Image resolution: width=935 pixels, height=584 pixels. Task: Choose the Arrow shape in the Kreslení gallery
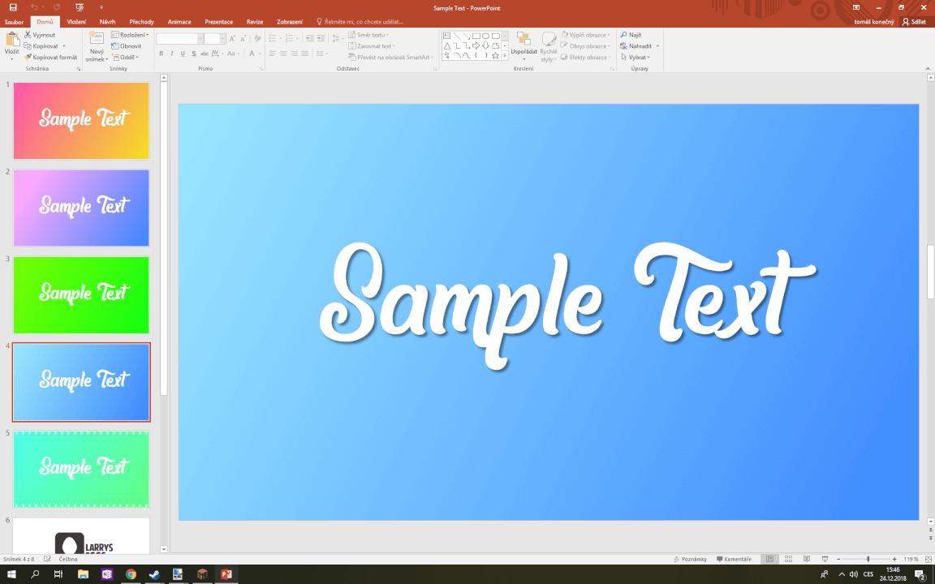click(476, 45)
